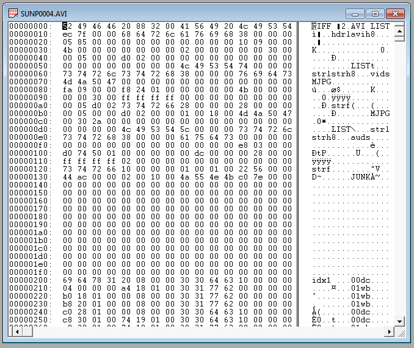Click offset label 00000130:

tap(31, 176)
